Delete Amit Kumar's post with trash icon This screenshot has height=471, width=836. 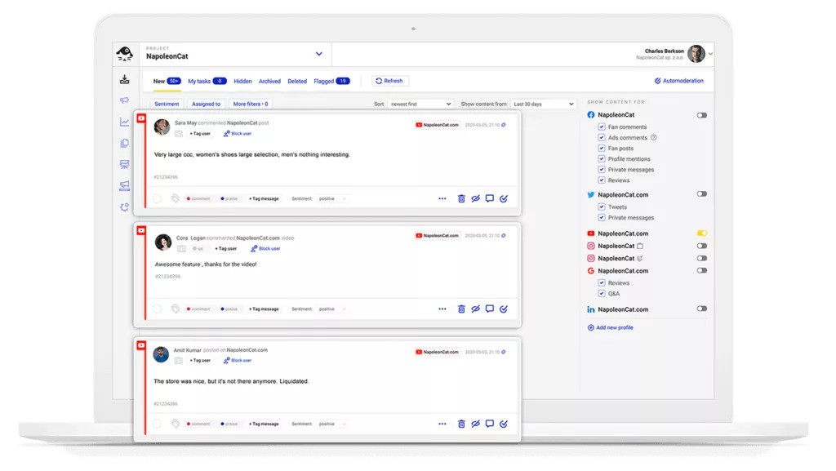pyautogui.click(x=461, y=424)
